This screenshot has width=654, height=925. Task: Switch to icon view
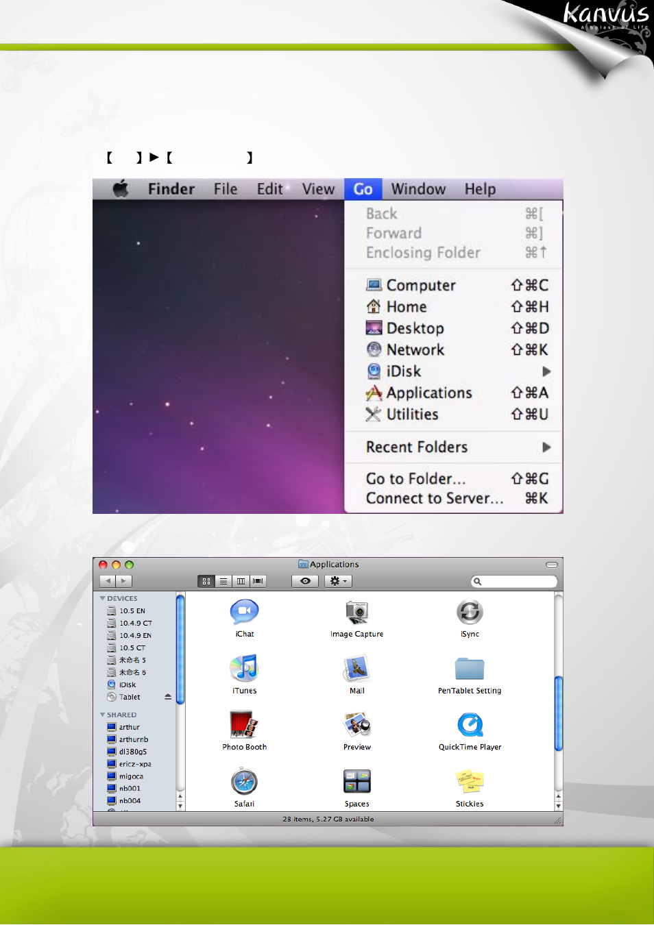206,581
